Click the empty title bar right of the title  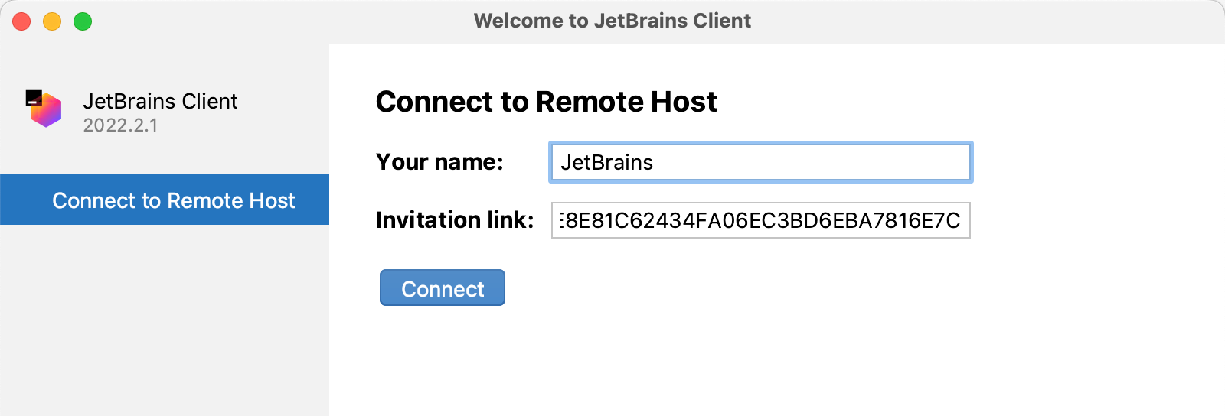(995, 21)
